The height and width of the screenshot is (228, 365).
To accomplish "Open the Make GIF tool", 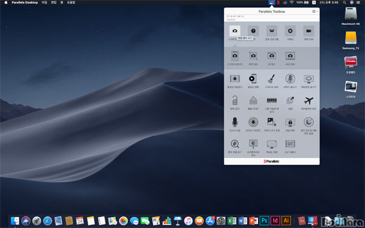I will point(290,143).
